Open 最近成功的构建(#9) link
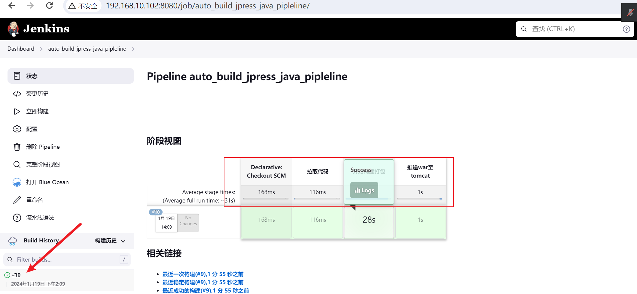The width and height of the screenshot is (637, 294). click(x=206, y=290)
